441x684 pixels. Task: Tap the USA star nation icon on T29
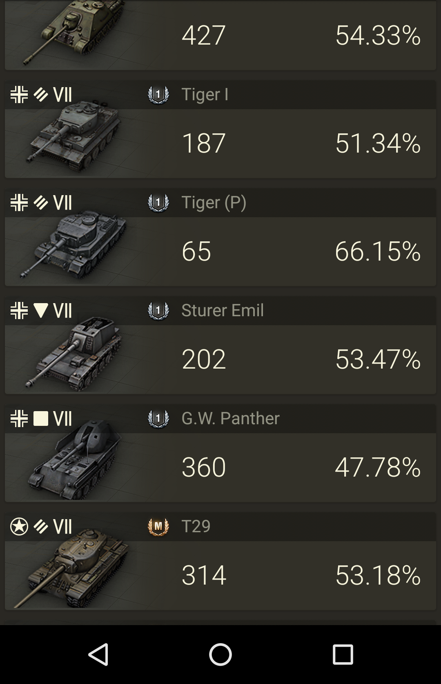[x=19, y=526]
